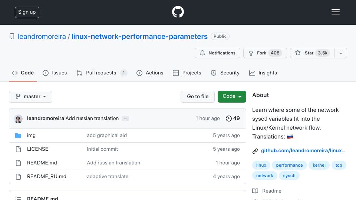Select the kernel topic tag
This screenshot has height=200, width=356.
319,165
